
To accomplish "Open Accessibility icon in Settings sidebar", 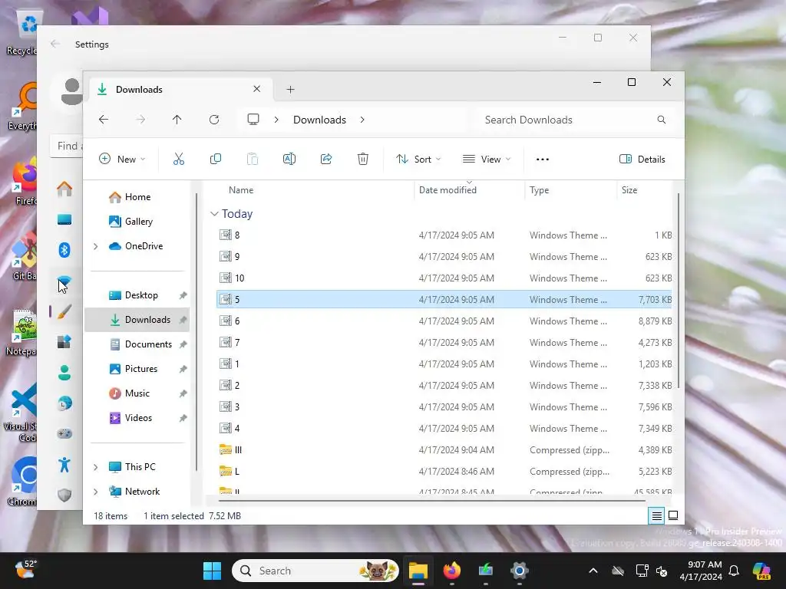I will (x=64, y=465).
